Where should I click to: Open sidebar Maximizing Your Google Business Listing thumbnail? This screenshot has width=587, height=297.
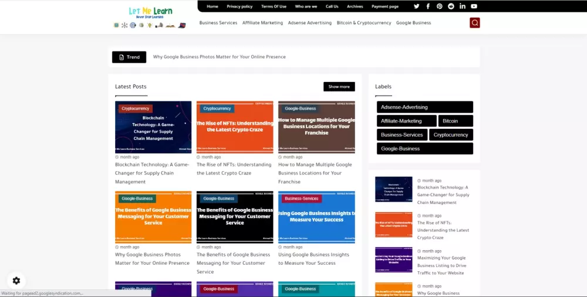[x=394, y=260]
